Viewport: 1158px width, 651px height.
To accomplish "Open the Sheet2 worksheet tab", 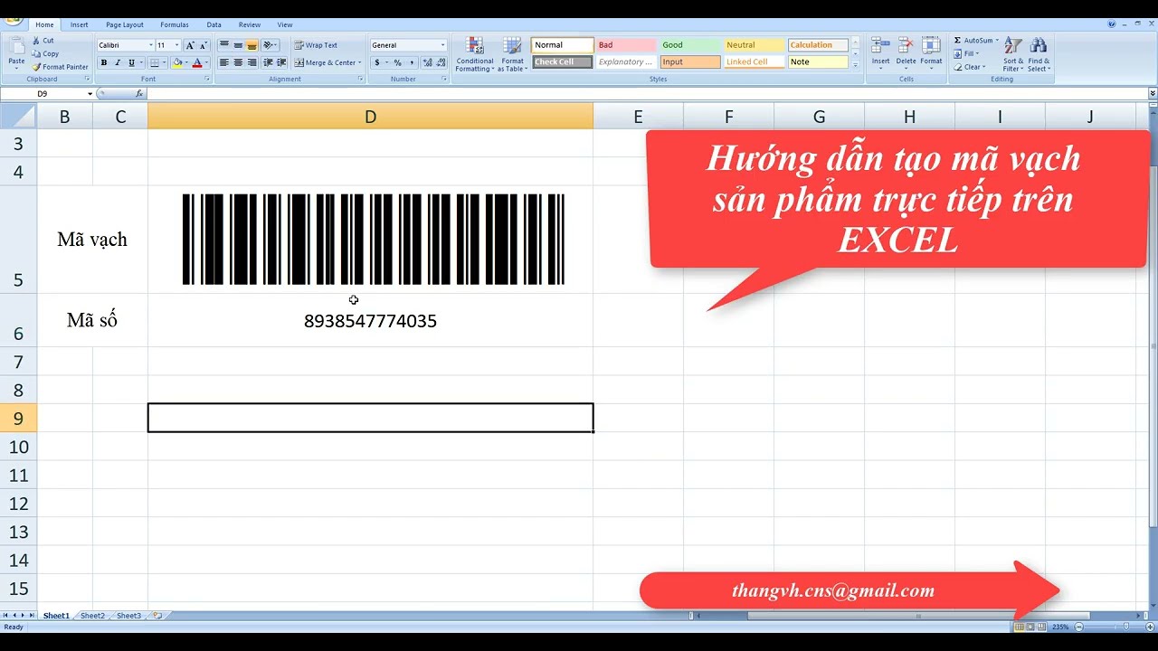I will (x=92, y=616).
